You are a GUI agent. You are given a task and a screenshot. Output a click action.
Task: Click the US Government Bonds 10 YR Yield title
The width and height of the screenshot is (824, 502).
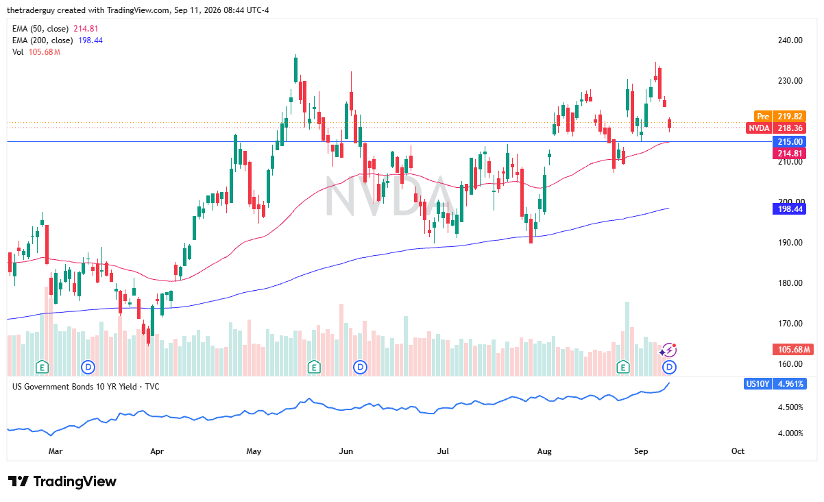[86, 387]
